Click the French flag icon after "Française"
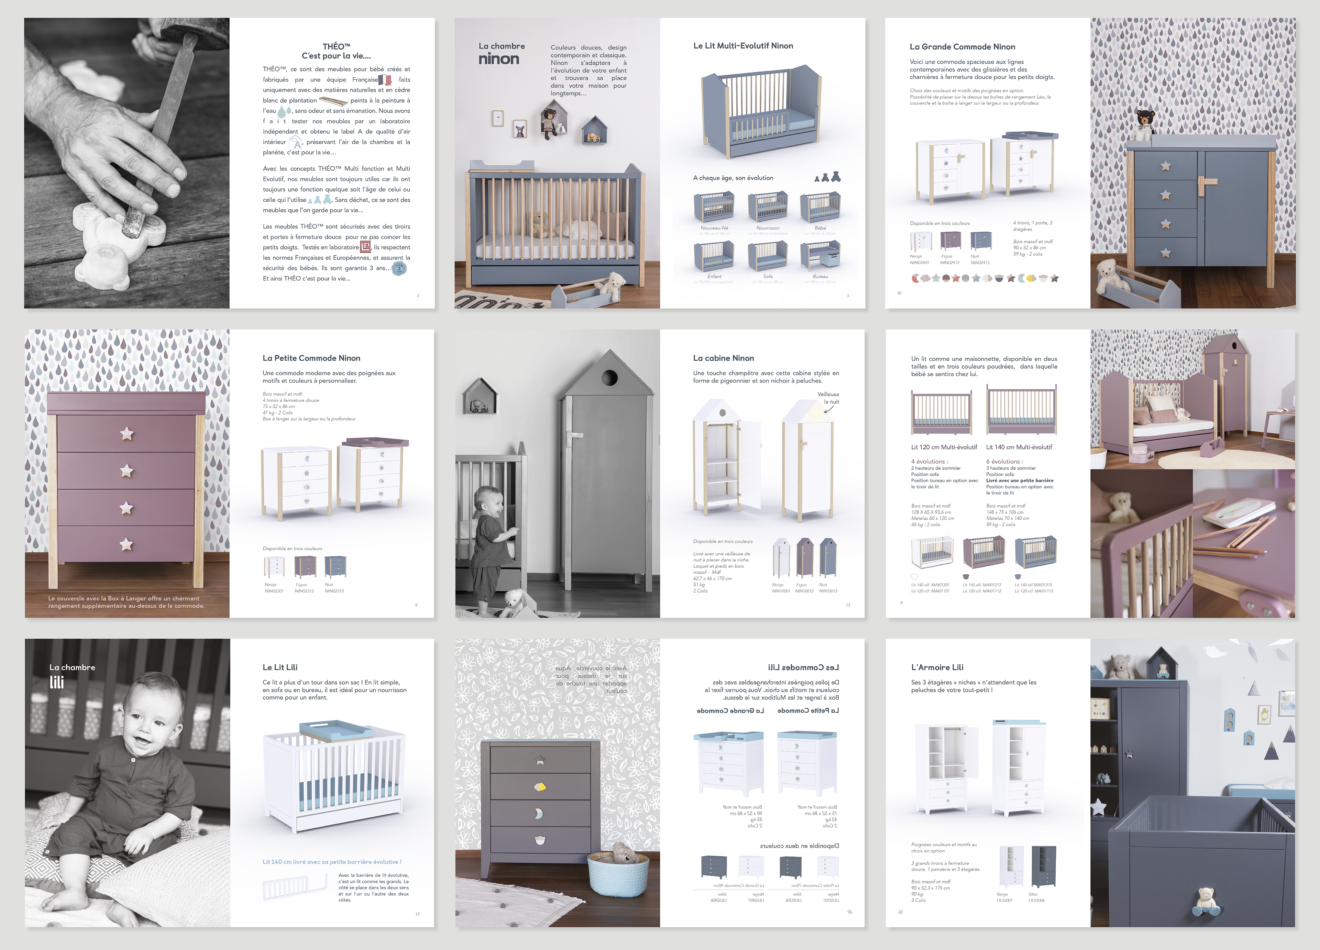Viewport: 1320px width, 950px height. [385, 80]
